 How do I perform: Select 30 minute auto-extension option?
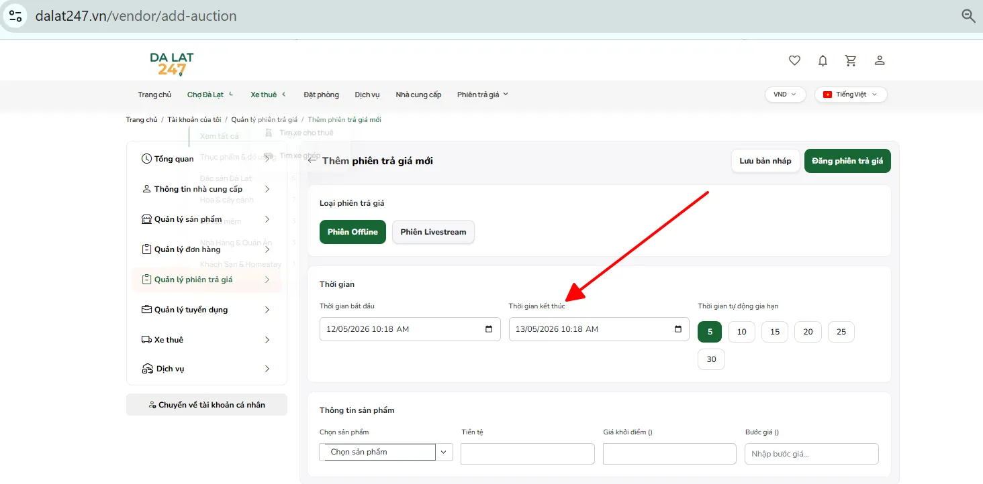click(712, 359)
